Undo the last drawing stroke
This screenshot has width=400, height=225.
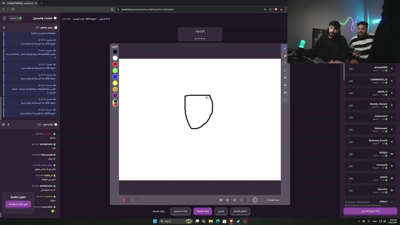[132, 200]
